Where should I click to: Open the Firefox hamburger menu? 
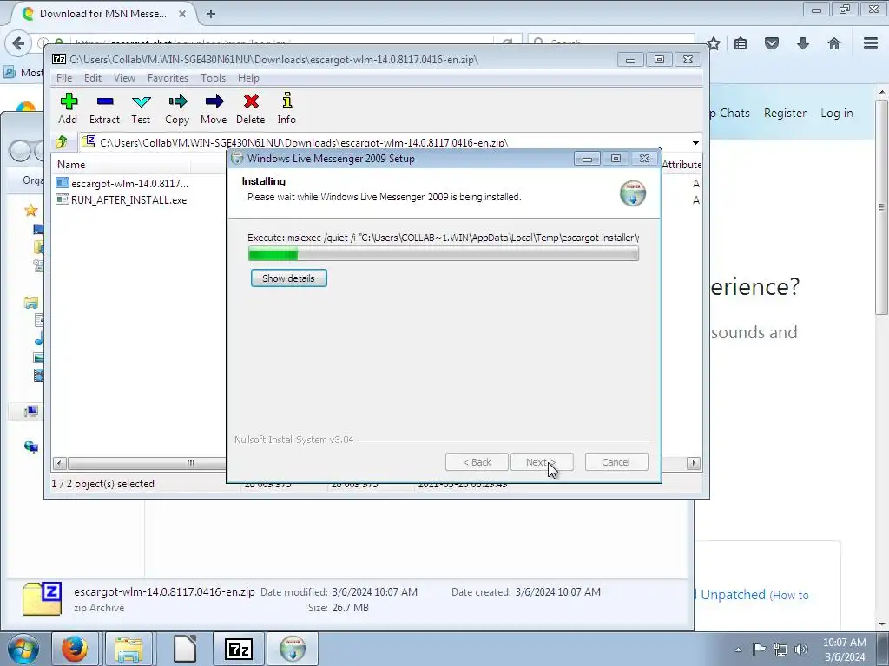(x=871, y=43)
